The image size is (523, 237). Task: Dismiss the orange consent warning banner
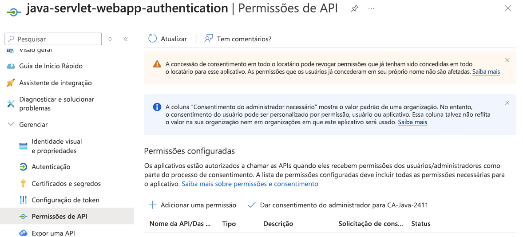(x=507, y=60)
